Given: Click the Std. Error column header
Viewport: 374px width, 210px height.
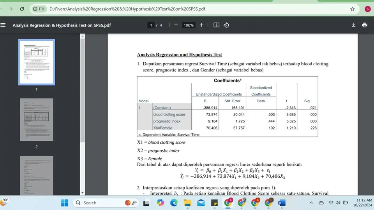Looking at the screenshot, I should point(232,101).
